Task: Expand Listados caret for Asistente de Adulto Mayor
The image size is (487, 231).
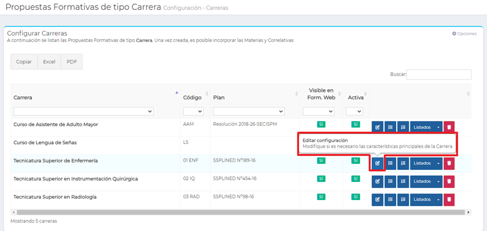Action: pyautogui.click(x=438, y=127)
